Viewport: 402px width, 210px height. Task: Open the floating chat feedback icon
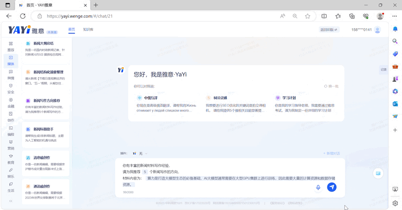pos(378,174)
